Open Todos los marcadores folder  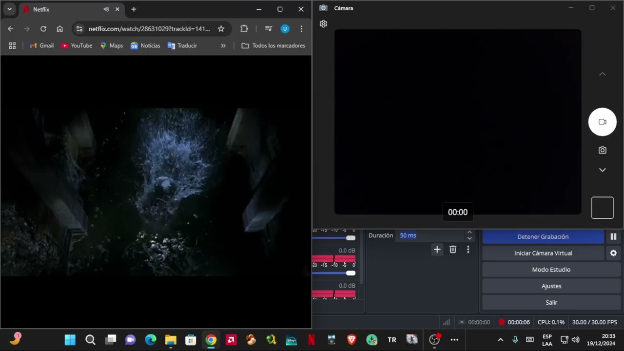273,45
